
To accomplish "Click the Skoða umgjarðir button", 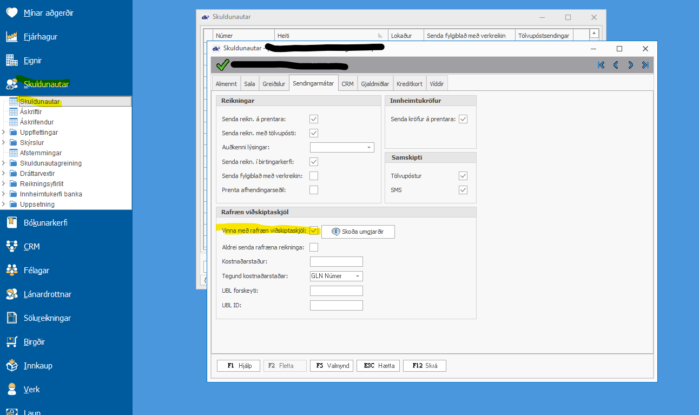I will 358,232.
